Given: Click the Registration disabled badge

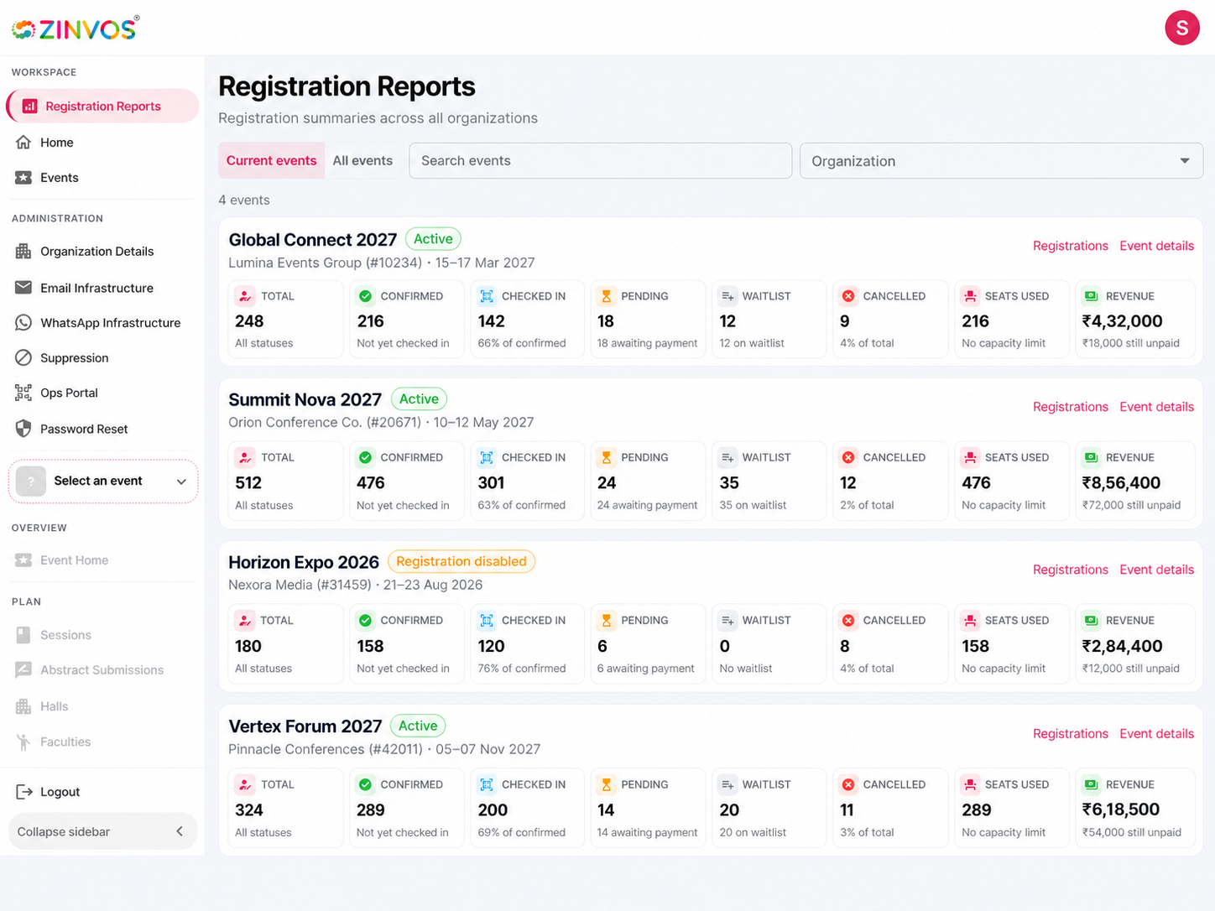Looking at the screenshot, I should coord(461,561).
